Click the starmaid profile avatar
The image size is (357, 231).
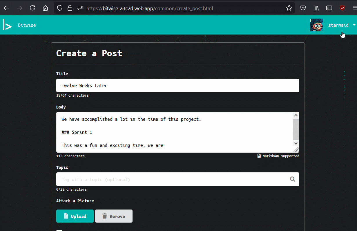[x=316, y=25]
